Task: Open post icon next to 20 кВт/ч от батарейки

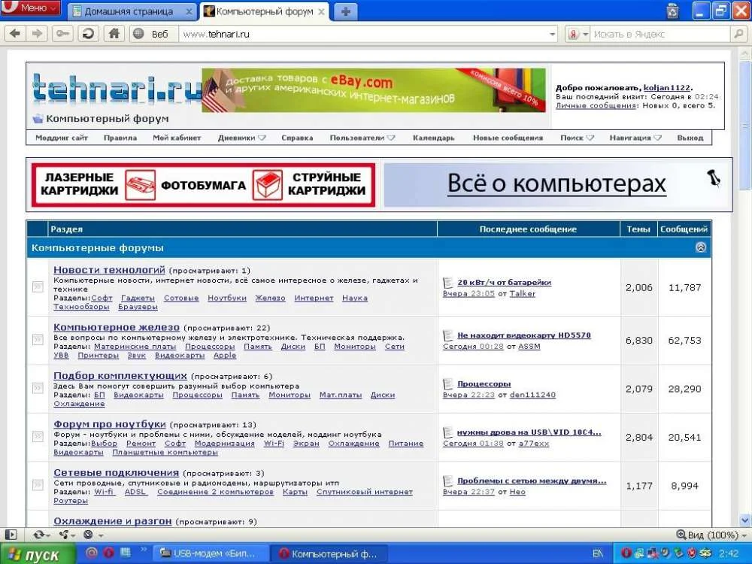Action: coord(448,283)
